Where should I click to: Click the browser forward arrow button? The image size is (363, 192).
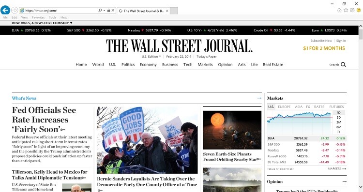pos(15,11)
